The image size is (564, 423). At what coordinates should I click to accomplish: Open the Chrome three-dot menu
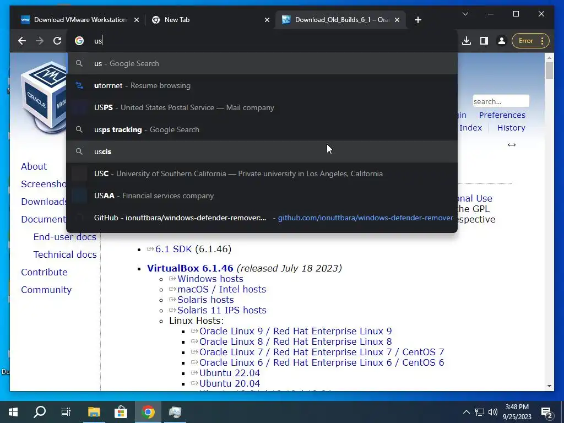coord(543,41)
